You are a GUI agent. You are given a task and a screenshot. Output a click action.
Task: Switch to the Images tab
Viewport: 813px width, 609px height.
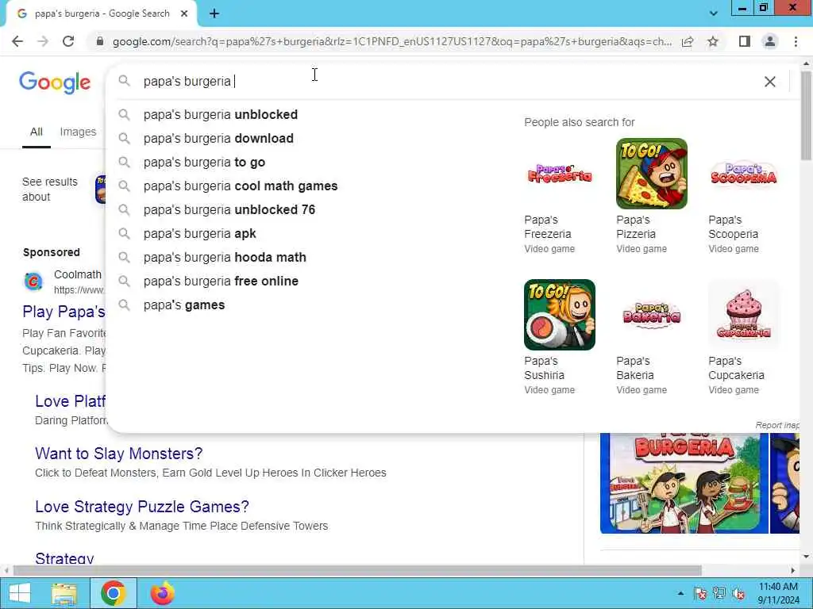(78, 132)
